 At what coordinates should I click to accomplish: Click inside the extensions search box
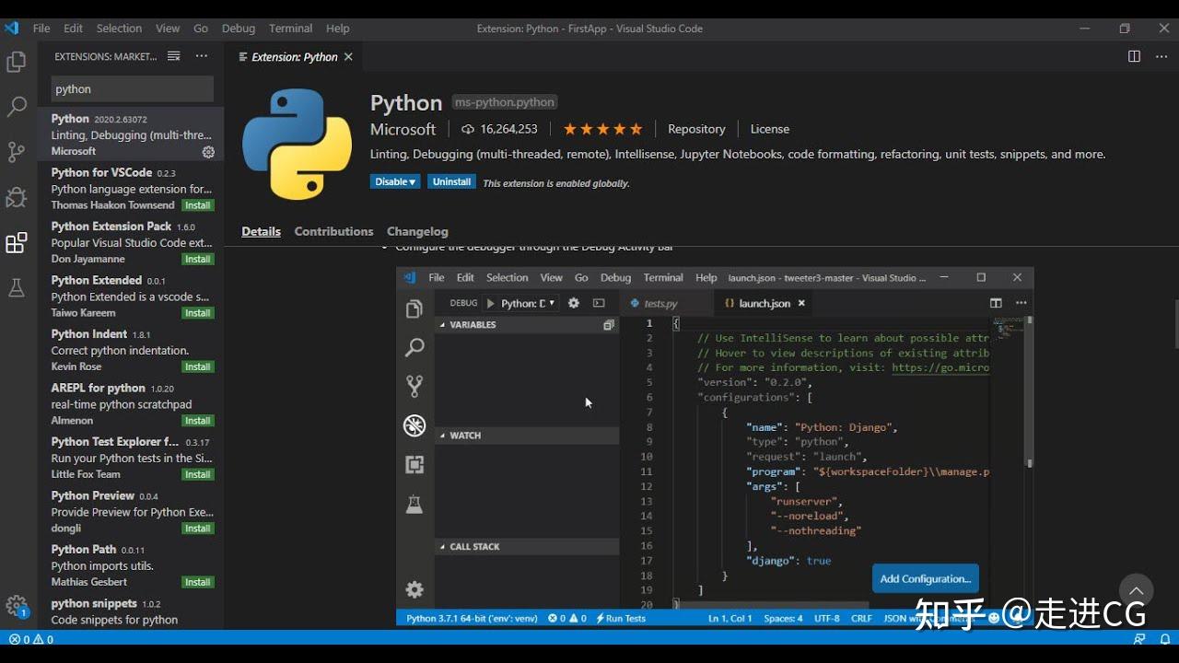pyautogui.click(x=131, y=88)
